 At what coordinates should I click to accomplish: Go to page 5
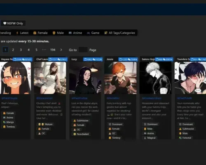click(x=36, y=50)
